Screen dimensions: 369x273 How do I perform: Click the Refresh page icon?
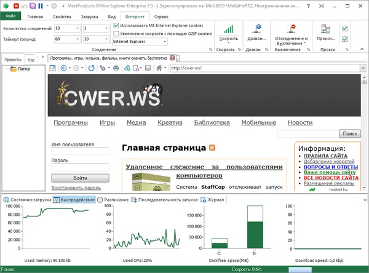tap(92, 68)
